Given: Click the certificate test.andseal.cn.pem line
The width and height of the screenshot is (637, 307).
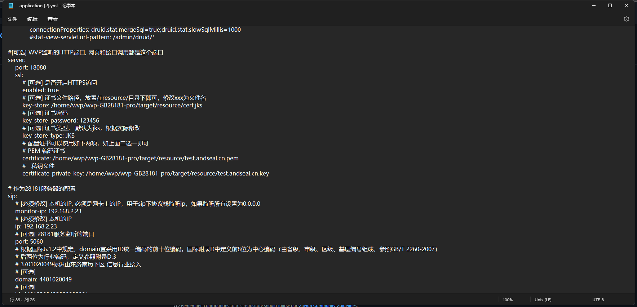Looking at the screenshot, I should click(131, 158).
